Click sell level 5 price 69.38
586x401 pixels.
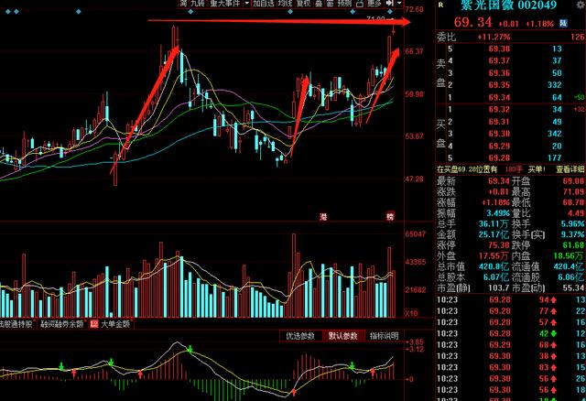499,49
